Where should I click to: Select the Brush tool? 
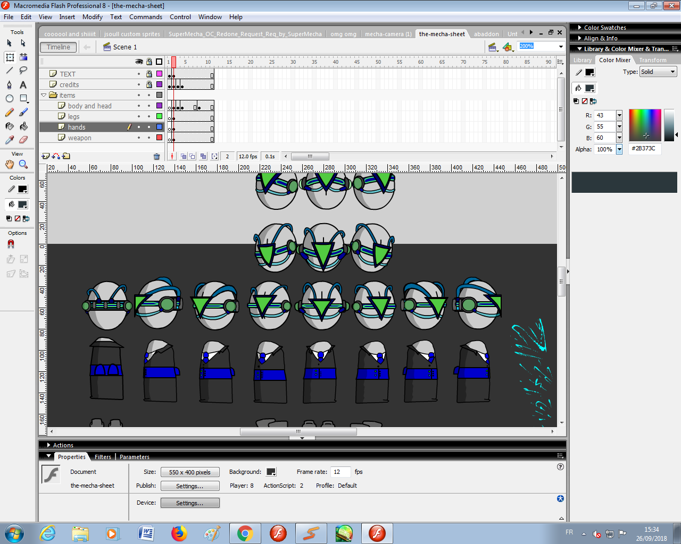pos(23,112)
